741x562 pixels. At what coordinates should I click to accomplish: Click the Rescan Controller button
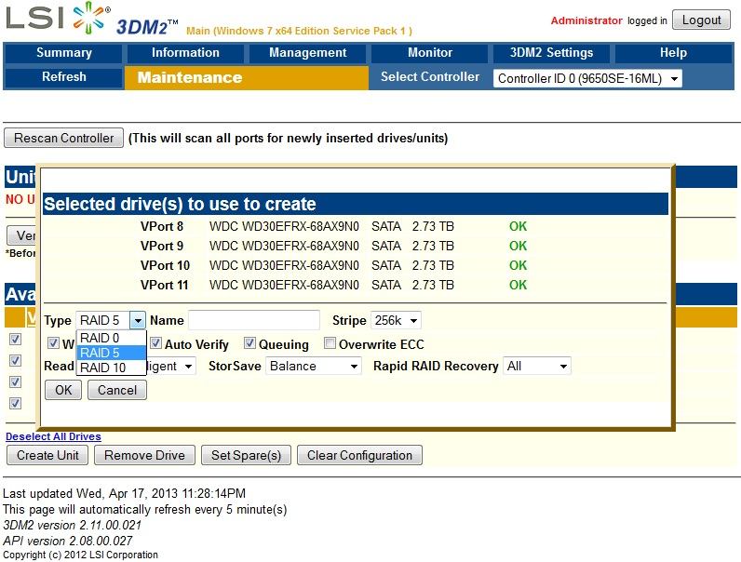click(64, 138)
